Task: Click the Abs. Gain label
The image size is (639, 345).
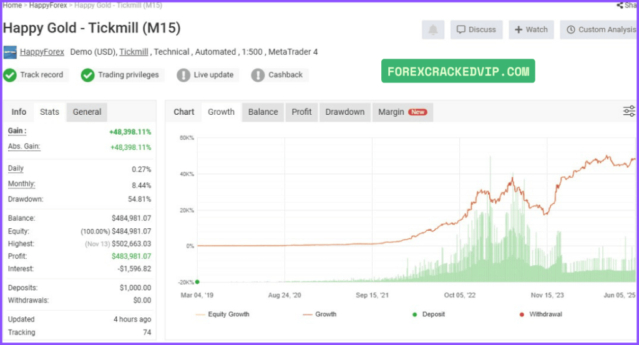Action: [x=24, y=146]
